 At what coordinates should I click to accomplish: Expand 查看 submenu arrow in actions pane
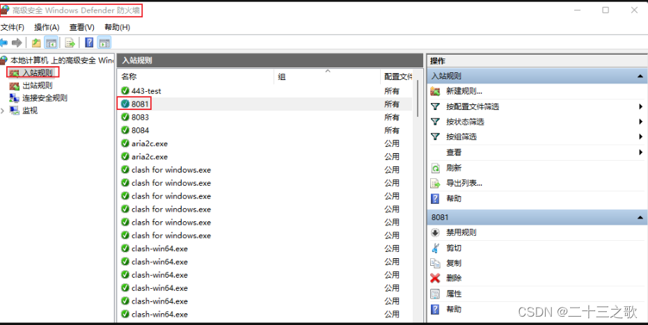pos(640,152)
